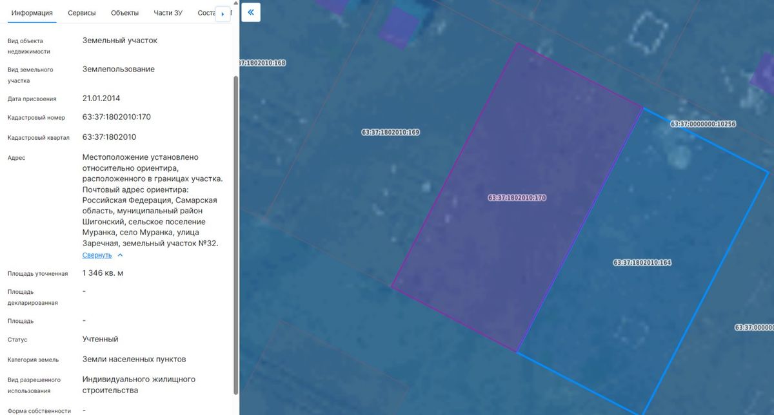The height and width of the screenshot is (415, 774).
Task: Switch to the Сервисы tab
Action: click(82, 13)
